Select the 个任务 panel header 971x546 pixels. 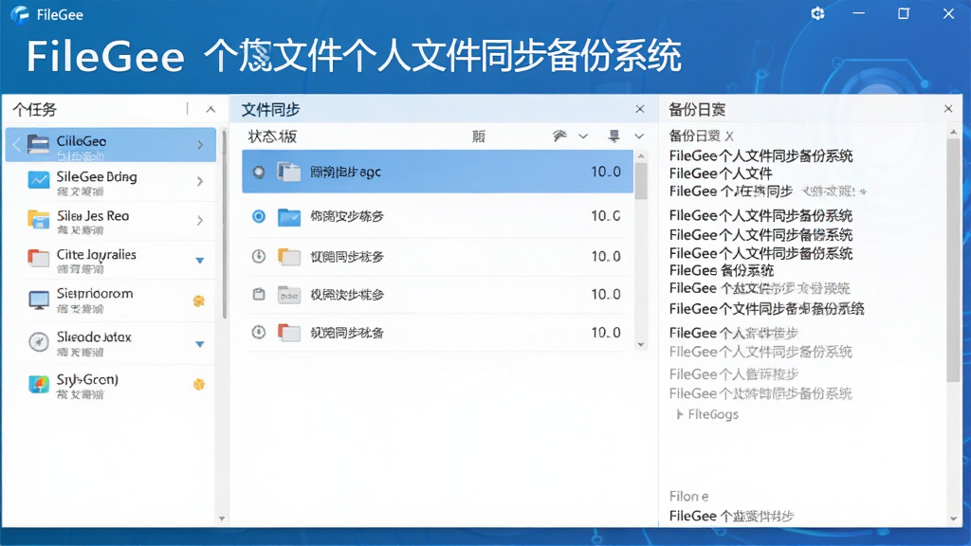coord(35,110)
